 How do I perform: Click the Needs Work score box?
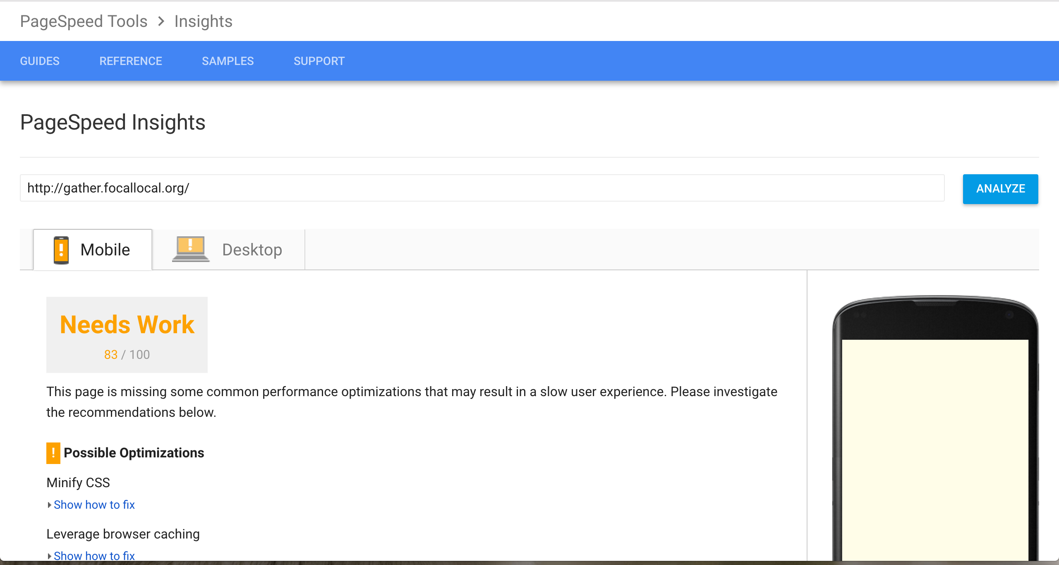click(x=127, y=334)
